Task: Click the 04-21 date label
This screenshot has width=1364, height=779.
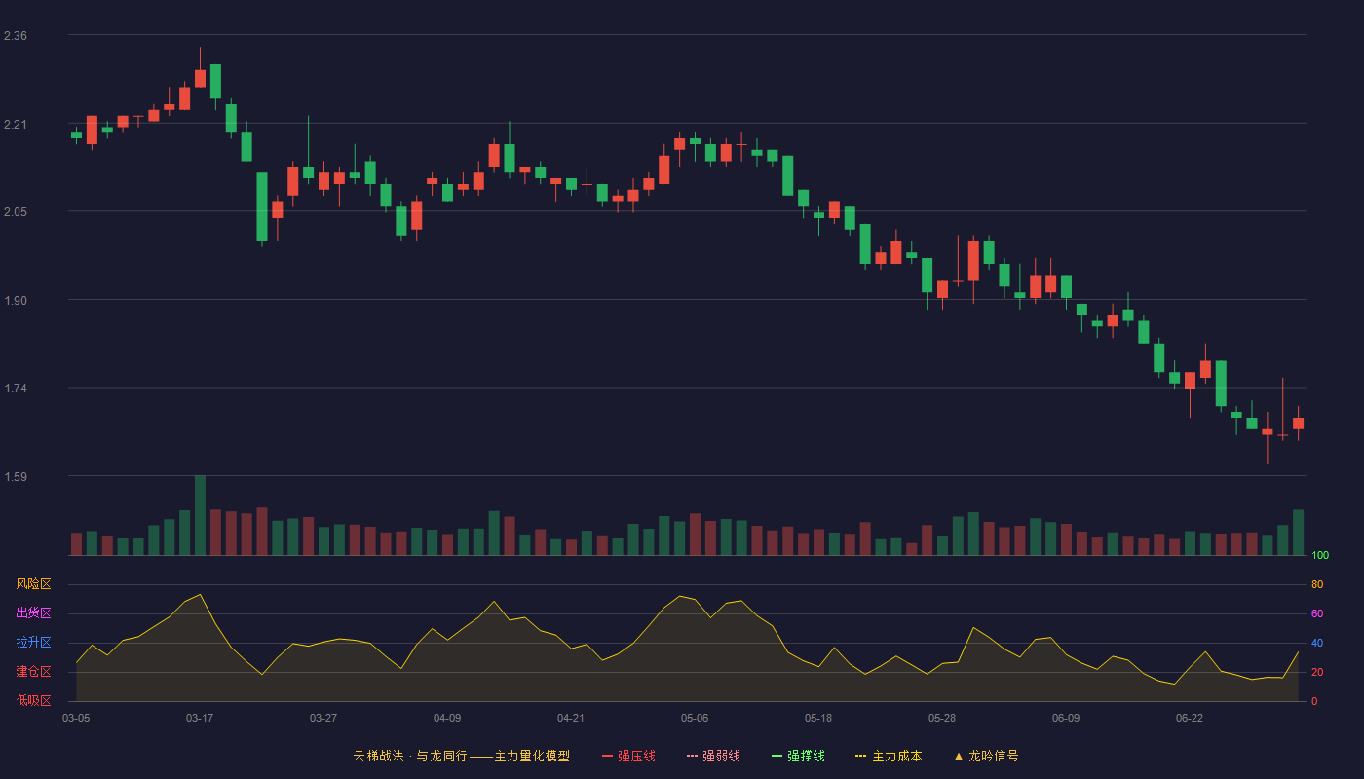Action: [x=571, y=718]
